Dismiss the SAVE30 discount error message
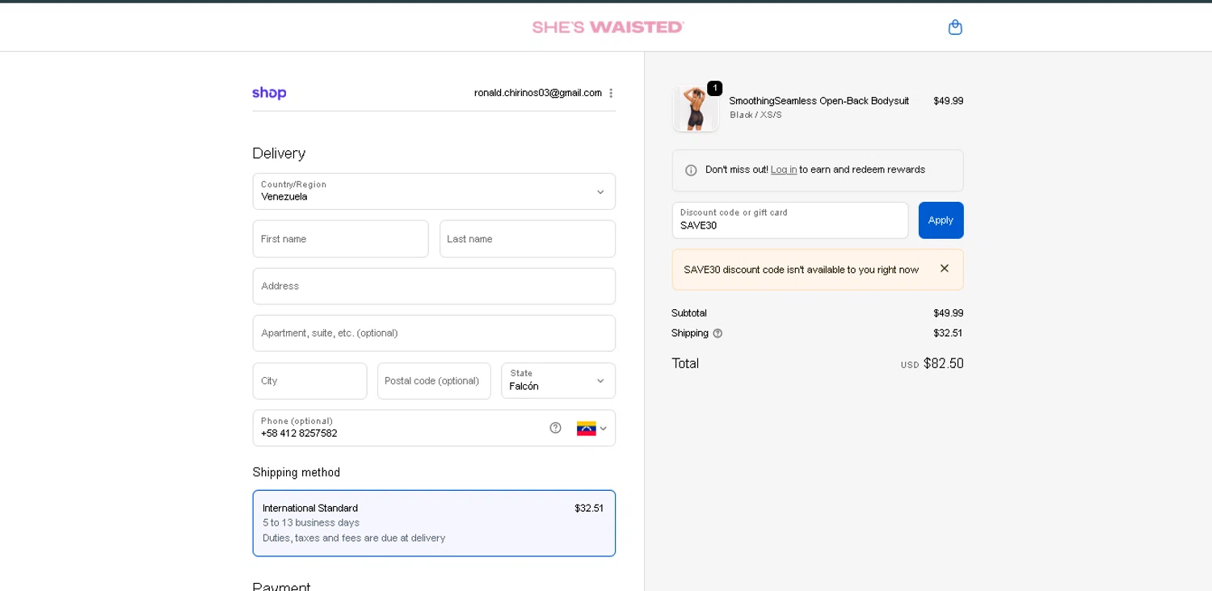1212x591 pixels. coord(945,268)
